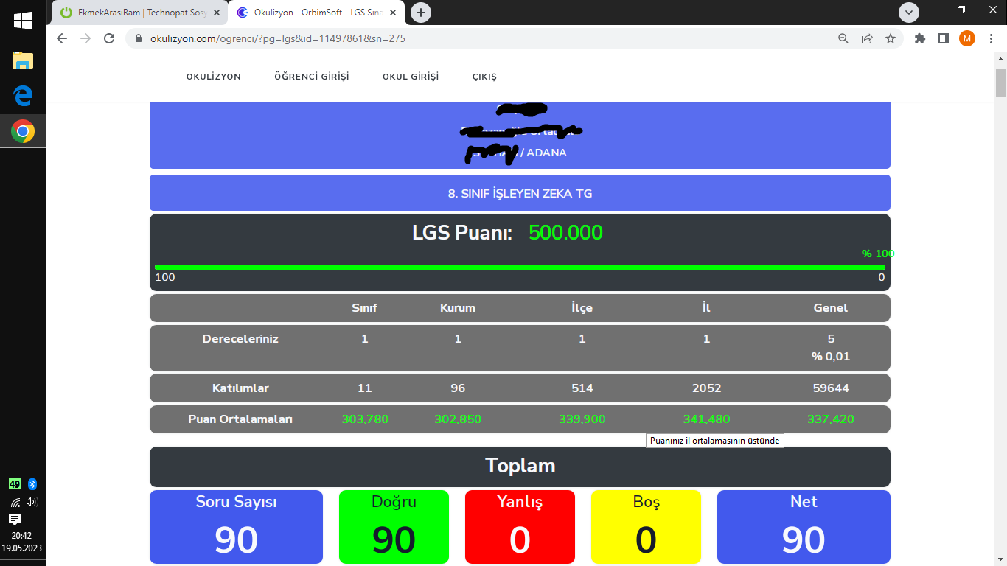Open a new browser tab
Screen dimensions: 1007x566
tap(421, 13)
